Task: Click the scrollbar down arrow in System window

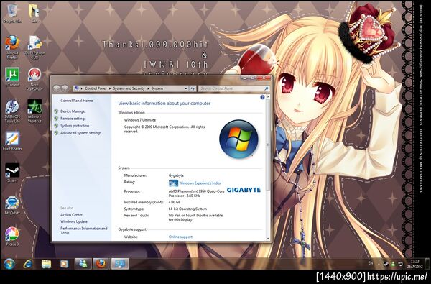Action: [x=268, y=238]
